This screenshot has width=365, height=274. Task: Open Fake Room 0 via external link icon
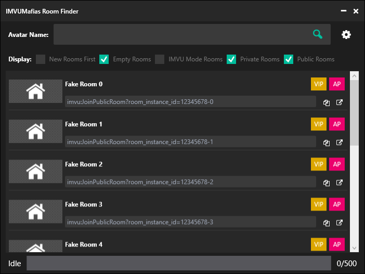[x=340, y=102]
